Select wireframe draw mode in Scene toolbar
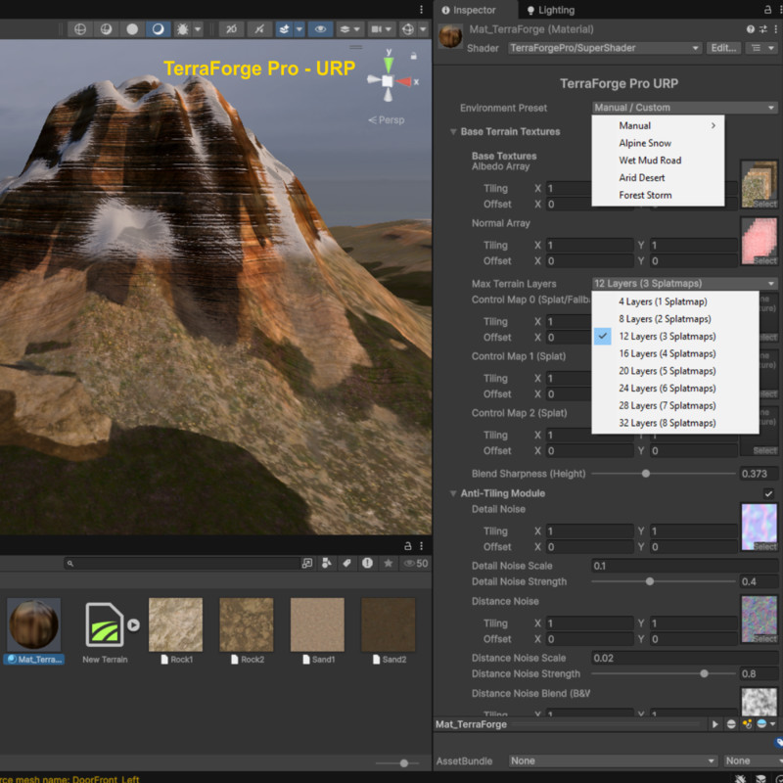This screenshot has width=783, height=783. pos(80,29)
